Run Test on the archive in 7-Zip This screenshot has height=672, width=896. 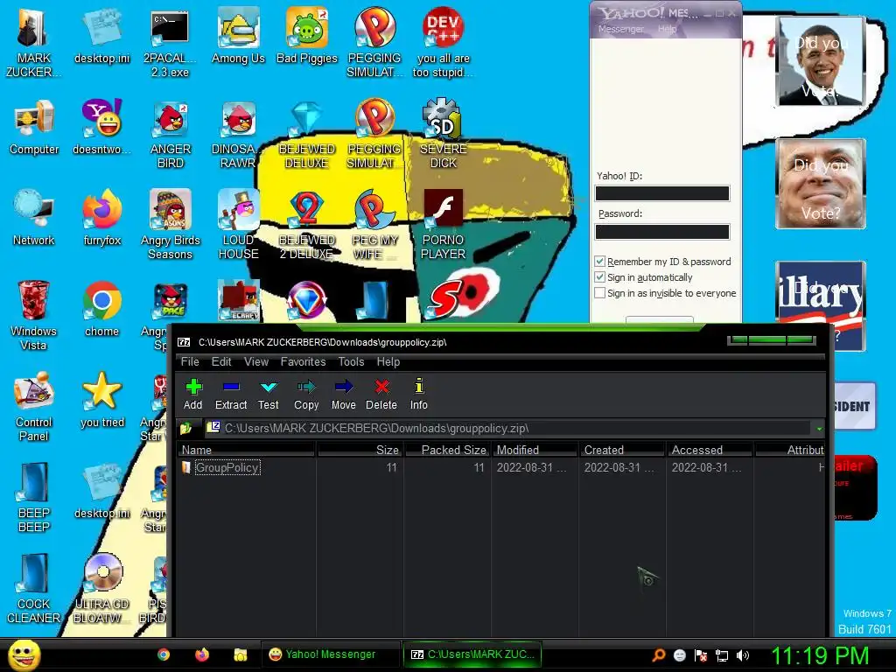pyautogui.click(x=268, y=395)
